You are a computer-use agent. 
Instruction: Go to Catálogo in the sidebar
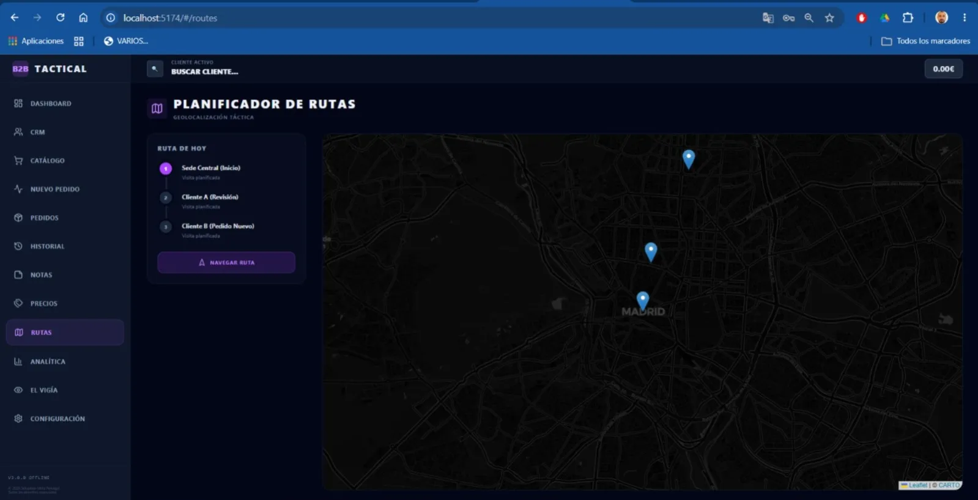click(x=65, y=161)
